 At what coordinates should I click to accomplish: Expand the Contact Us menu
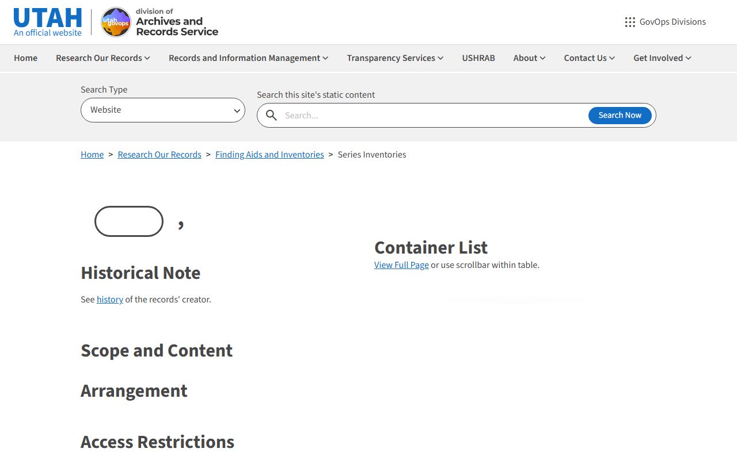point(589,58)
